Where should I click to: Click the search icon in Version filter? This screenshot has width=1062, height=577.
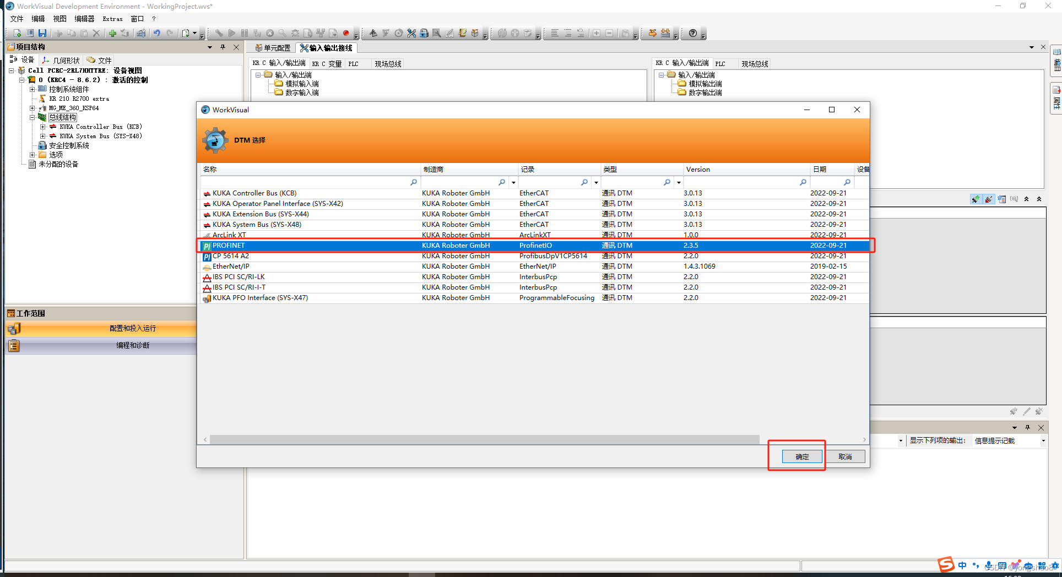(x=803, y=182)
